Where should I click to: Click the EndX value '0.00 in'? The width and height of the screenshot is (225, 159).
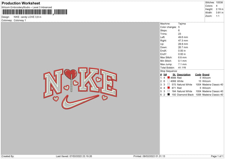tap(182, 51)
